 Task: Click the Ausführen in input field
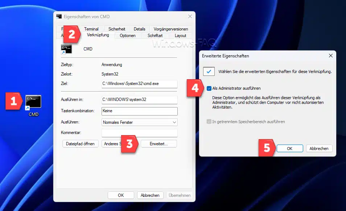click(140, 100)
